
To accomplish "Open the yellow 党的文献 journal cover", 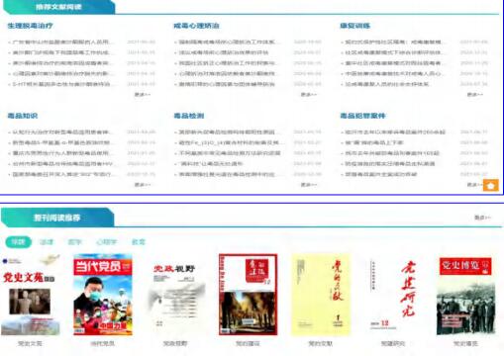I will 321,295.
